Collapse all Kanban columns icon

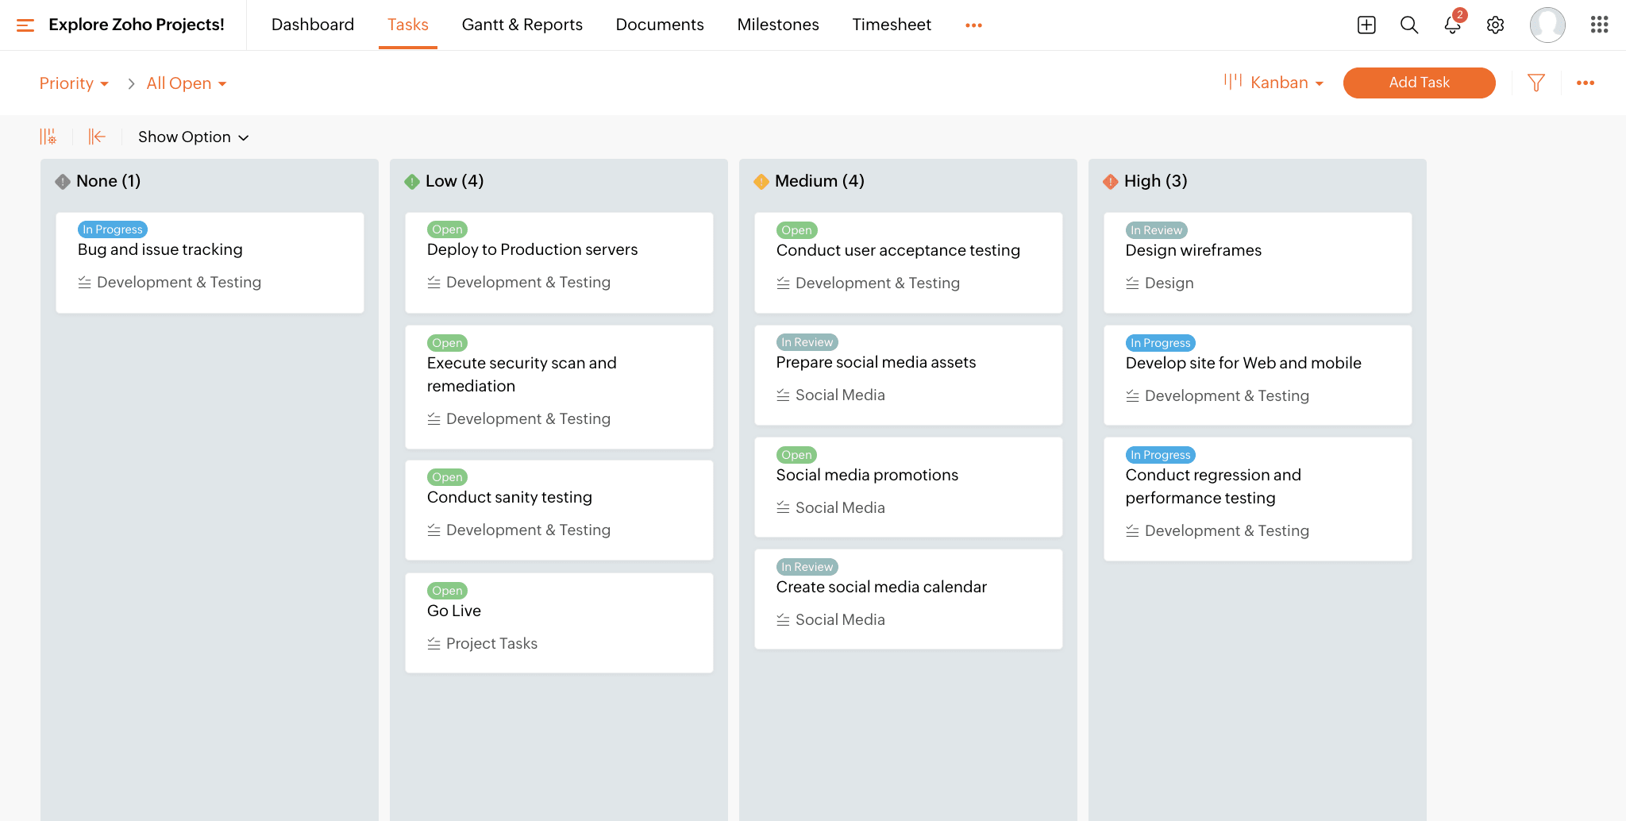tap(96, 136)
